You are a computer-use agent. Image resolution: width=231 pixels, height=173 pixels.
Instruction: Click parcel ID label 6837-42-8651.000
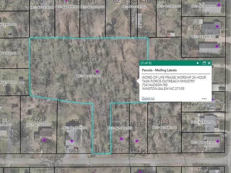coord(203,122)
